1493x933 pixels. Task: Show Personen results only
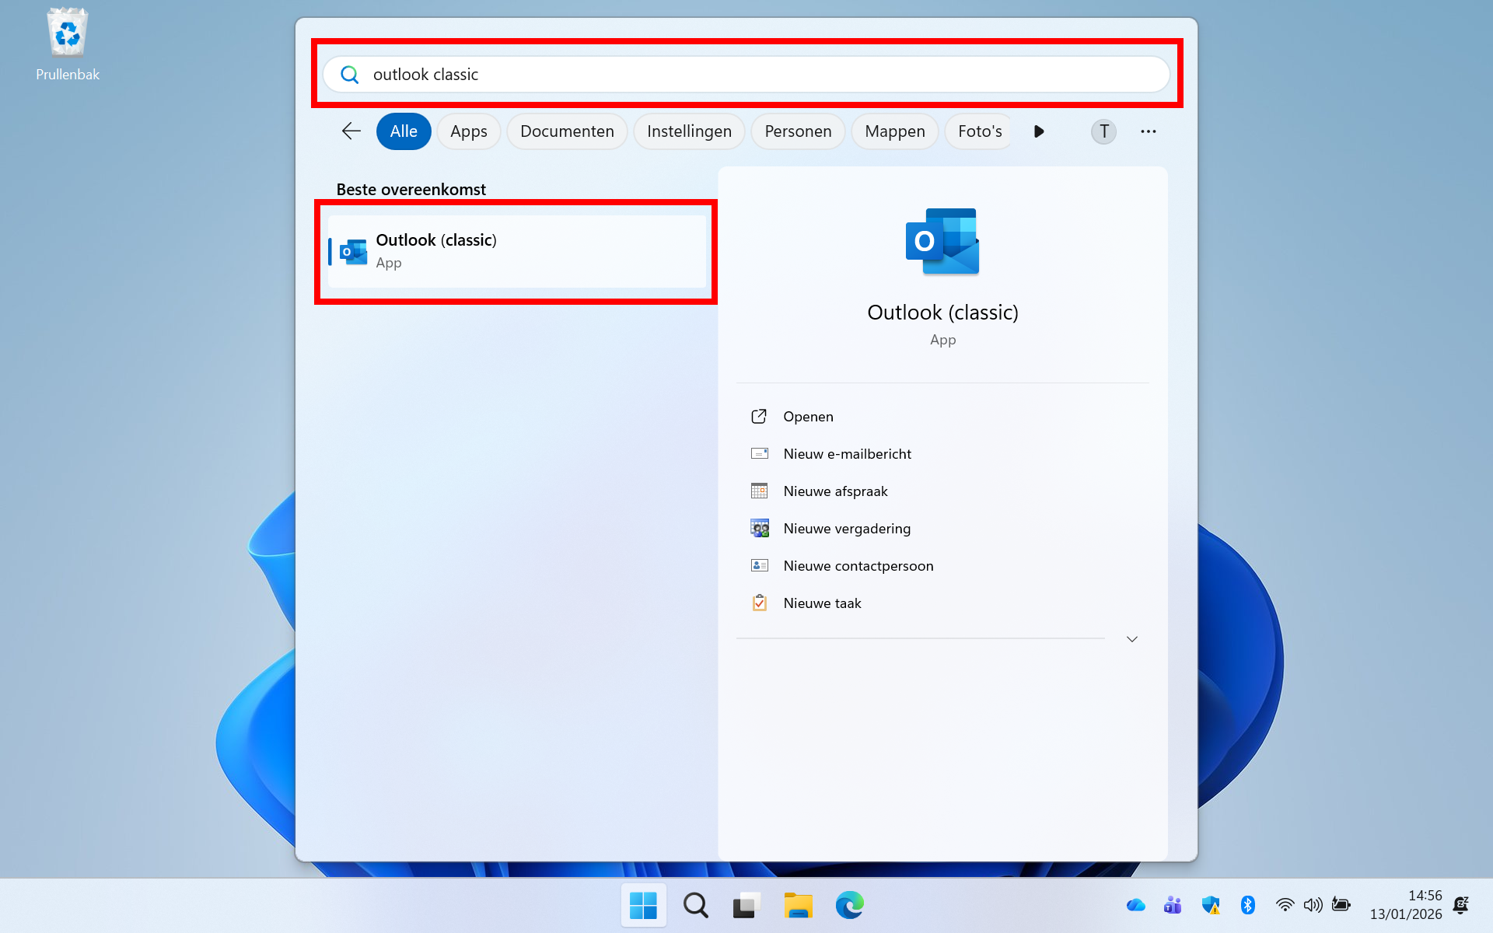tap(798, 131)
